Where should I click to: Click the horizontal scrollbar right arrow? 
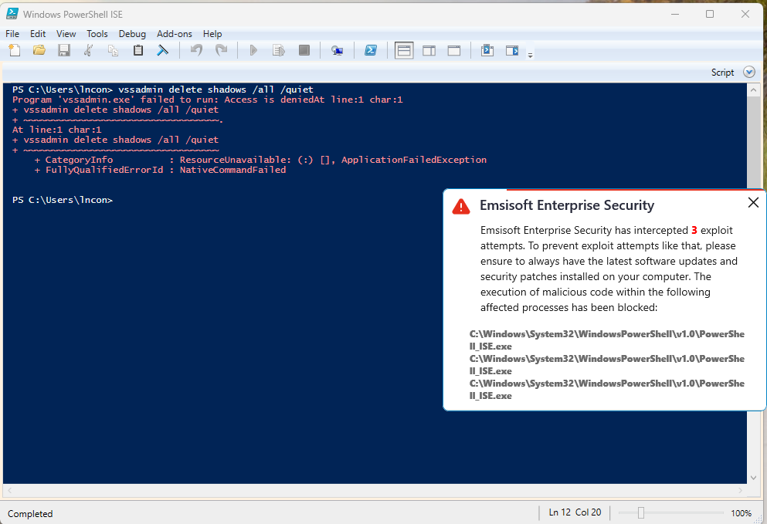[740, 490]
